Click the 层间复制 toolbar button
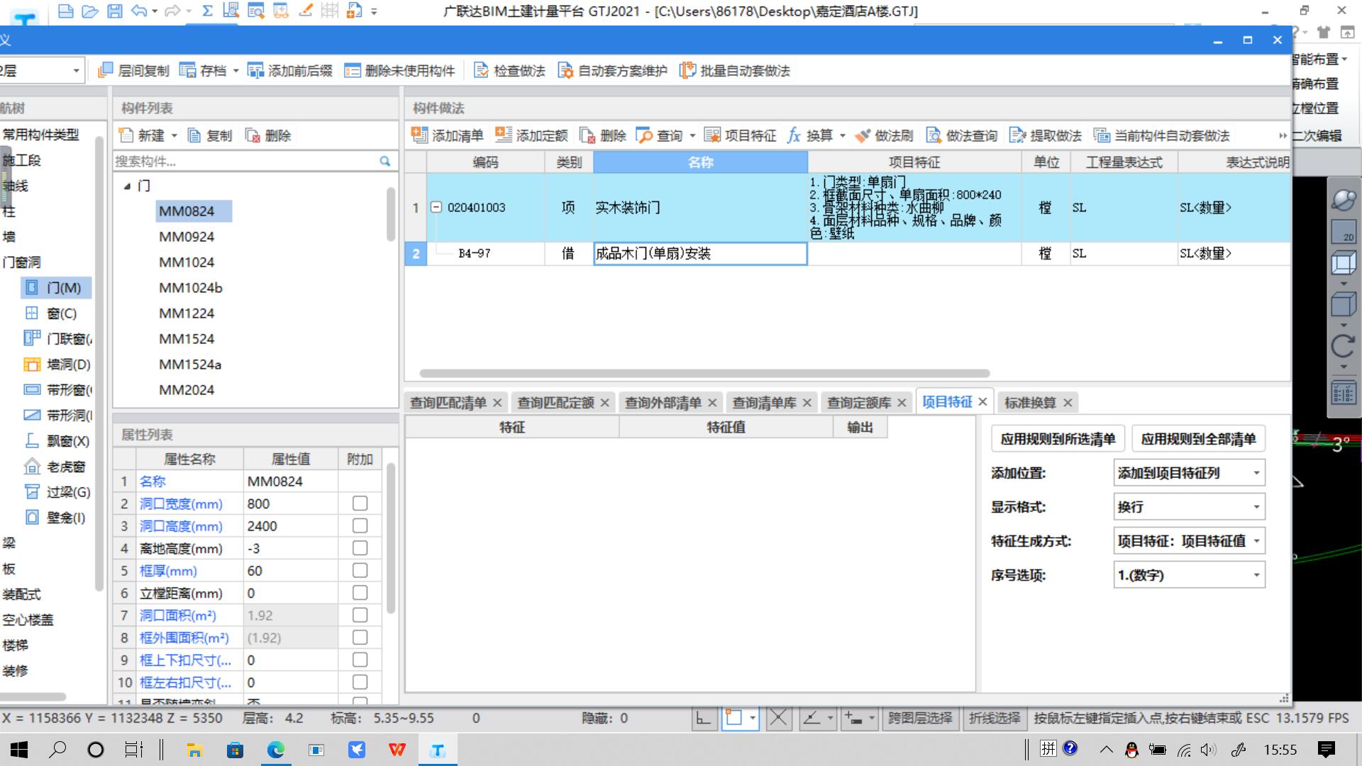This screenshot has height=766, width=1362. (x=133, y=70)
